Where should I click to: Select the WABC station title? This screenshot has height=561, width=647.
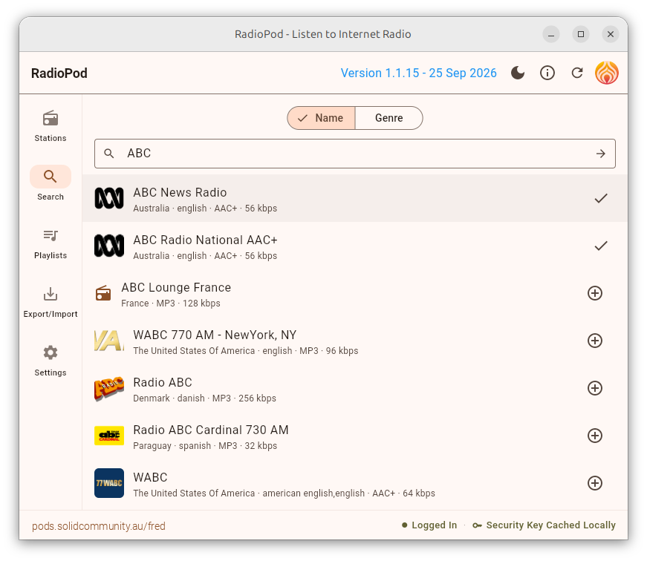point(150,477)
